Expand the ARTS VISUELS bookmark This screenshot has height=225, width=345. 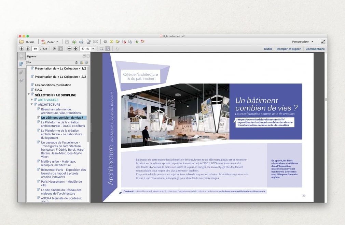click(x=32, y=100)
